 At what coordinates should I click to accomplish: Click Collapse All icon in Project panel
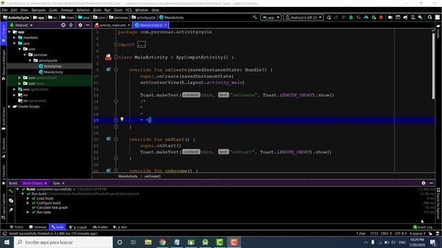click(x=70, y=25)
